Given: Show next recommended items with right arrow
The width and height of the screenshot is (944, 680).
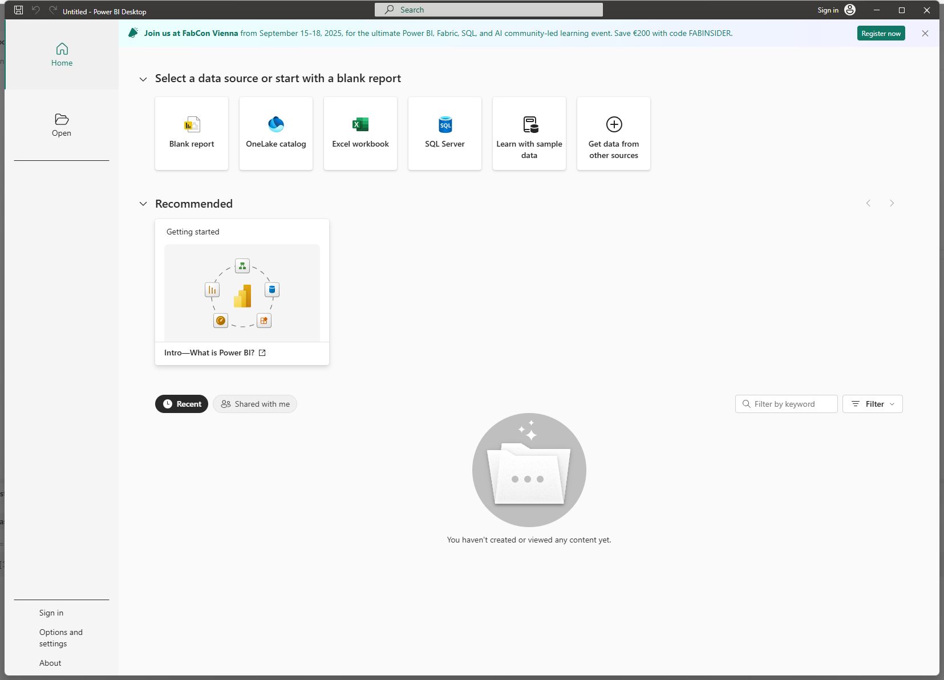Looking at the screenshot, I should coord(892,203).
